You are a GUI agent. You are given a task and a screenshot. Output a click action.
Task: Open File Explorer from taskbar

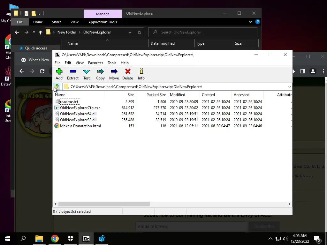39,239
